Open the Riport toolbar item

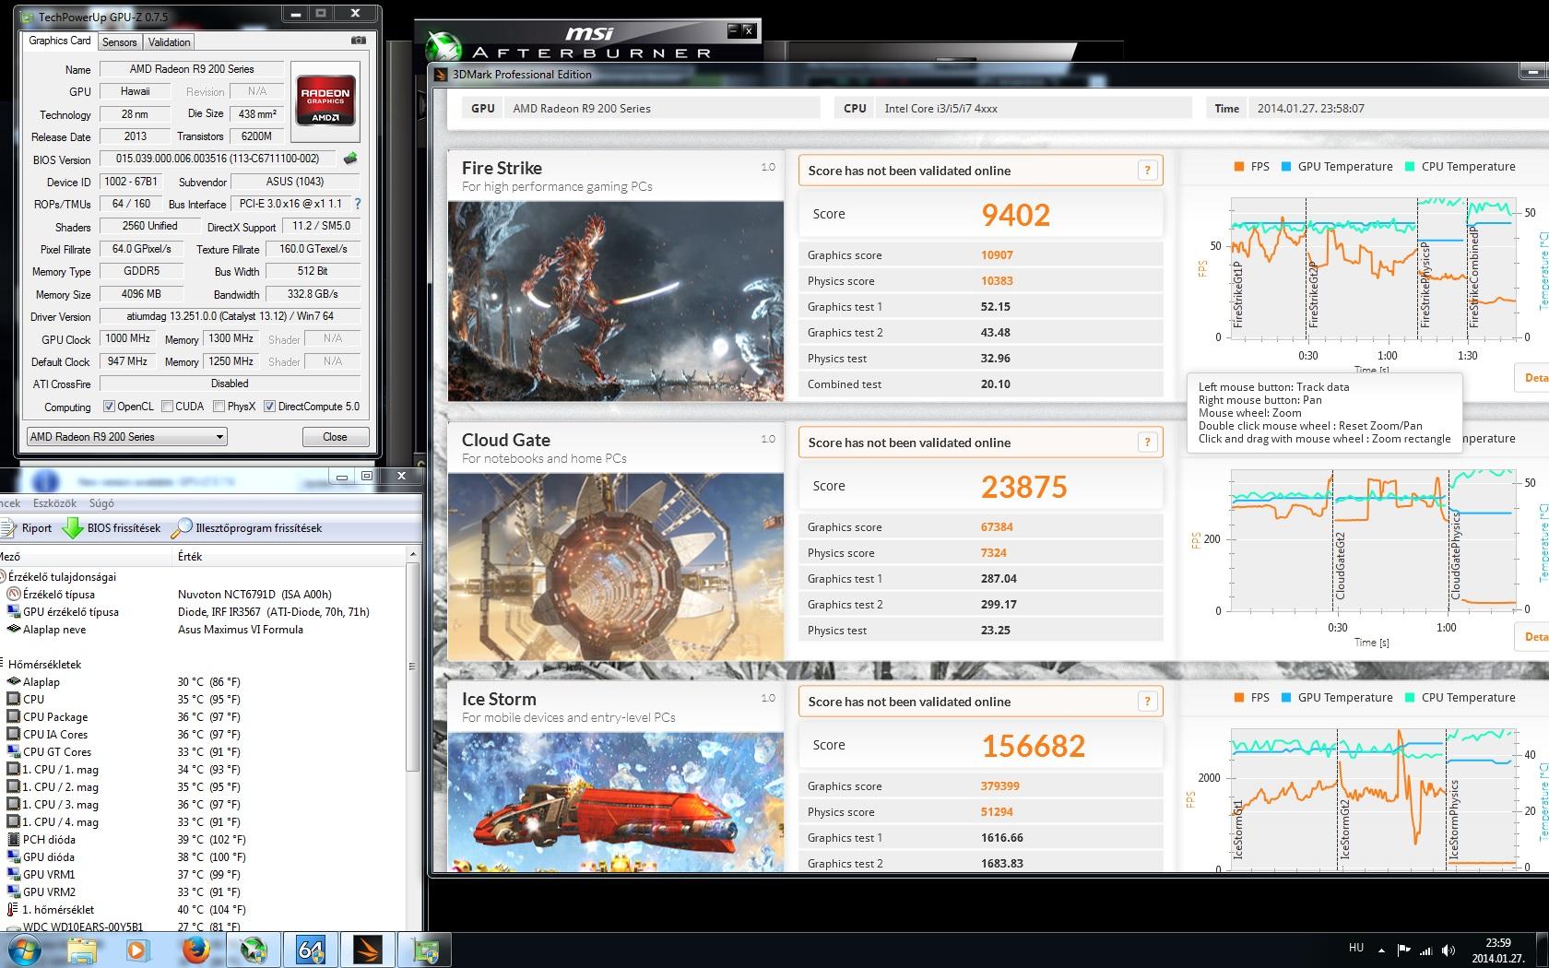pyautogui.click(x=27, y=528)
